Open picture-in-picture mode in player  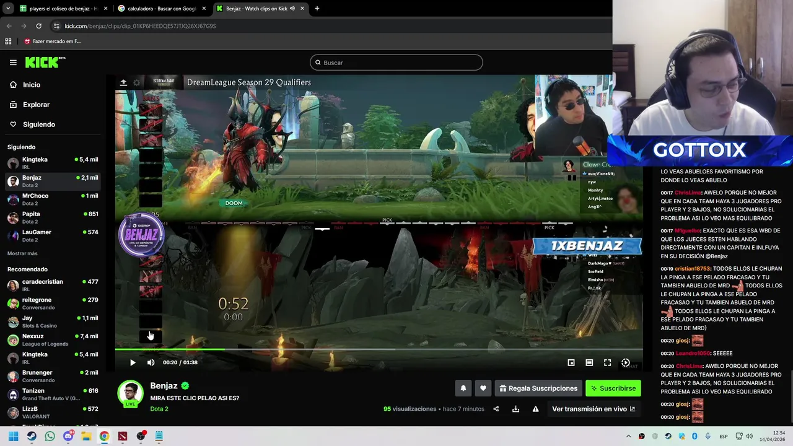pos(571,362)
